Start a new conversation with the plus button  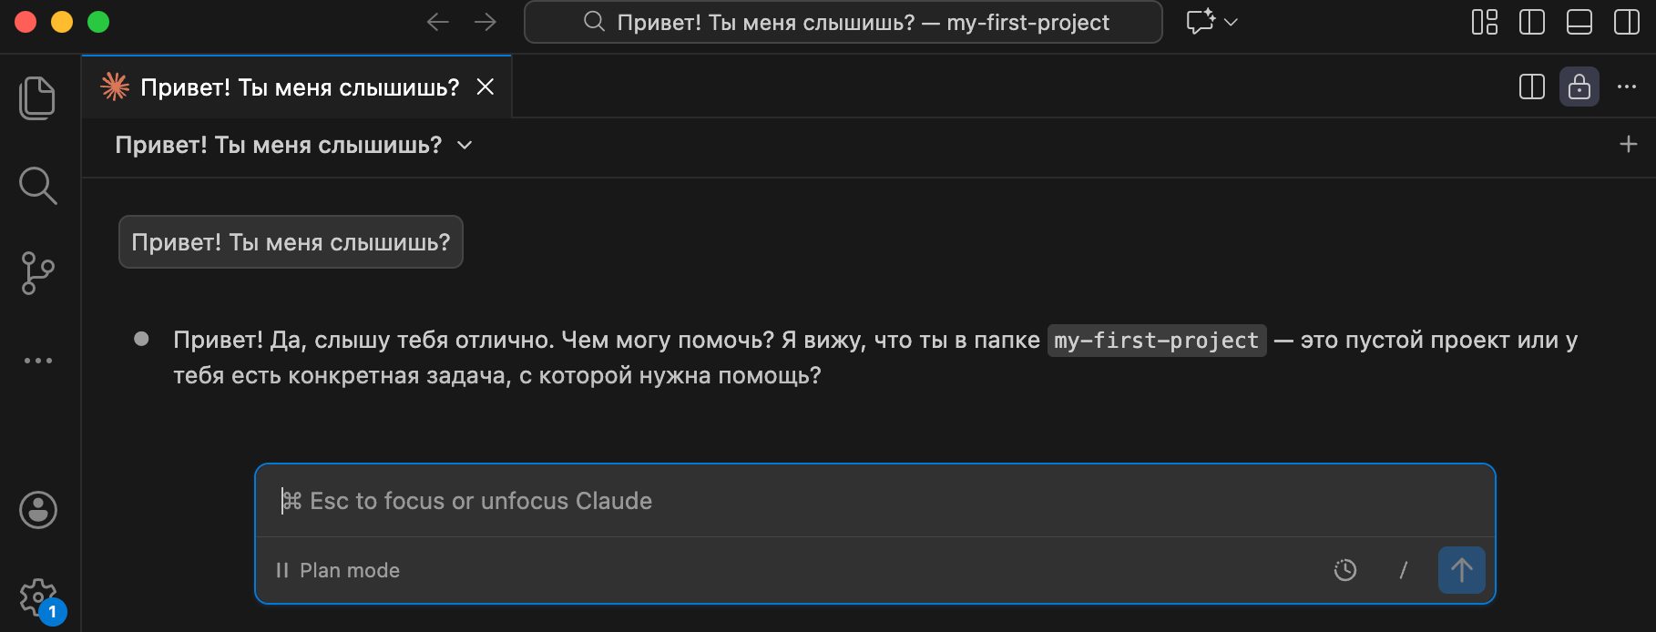1629,144
